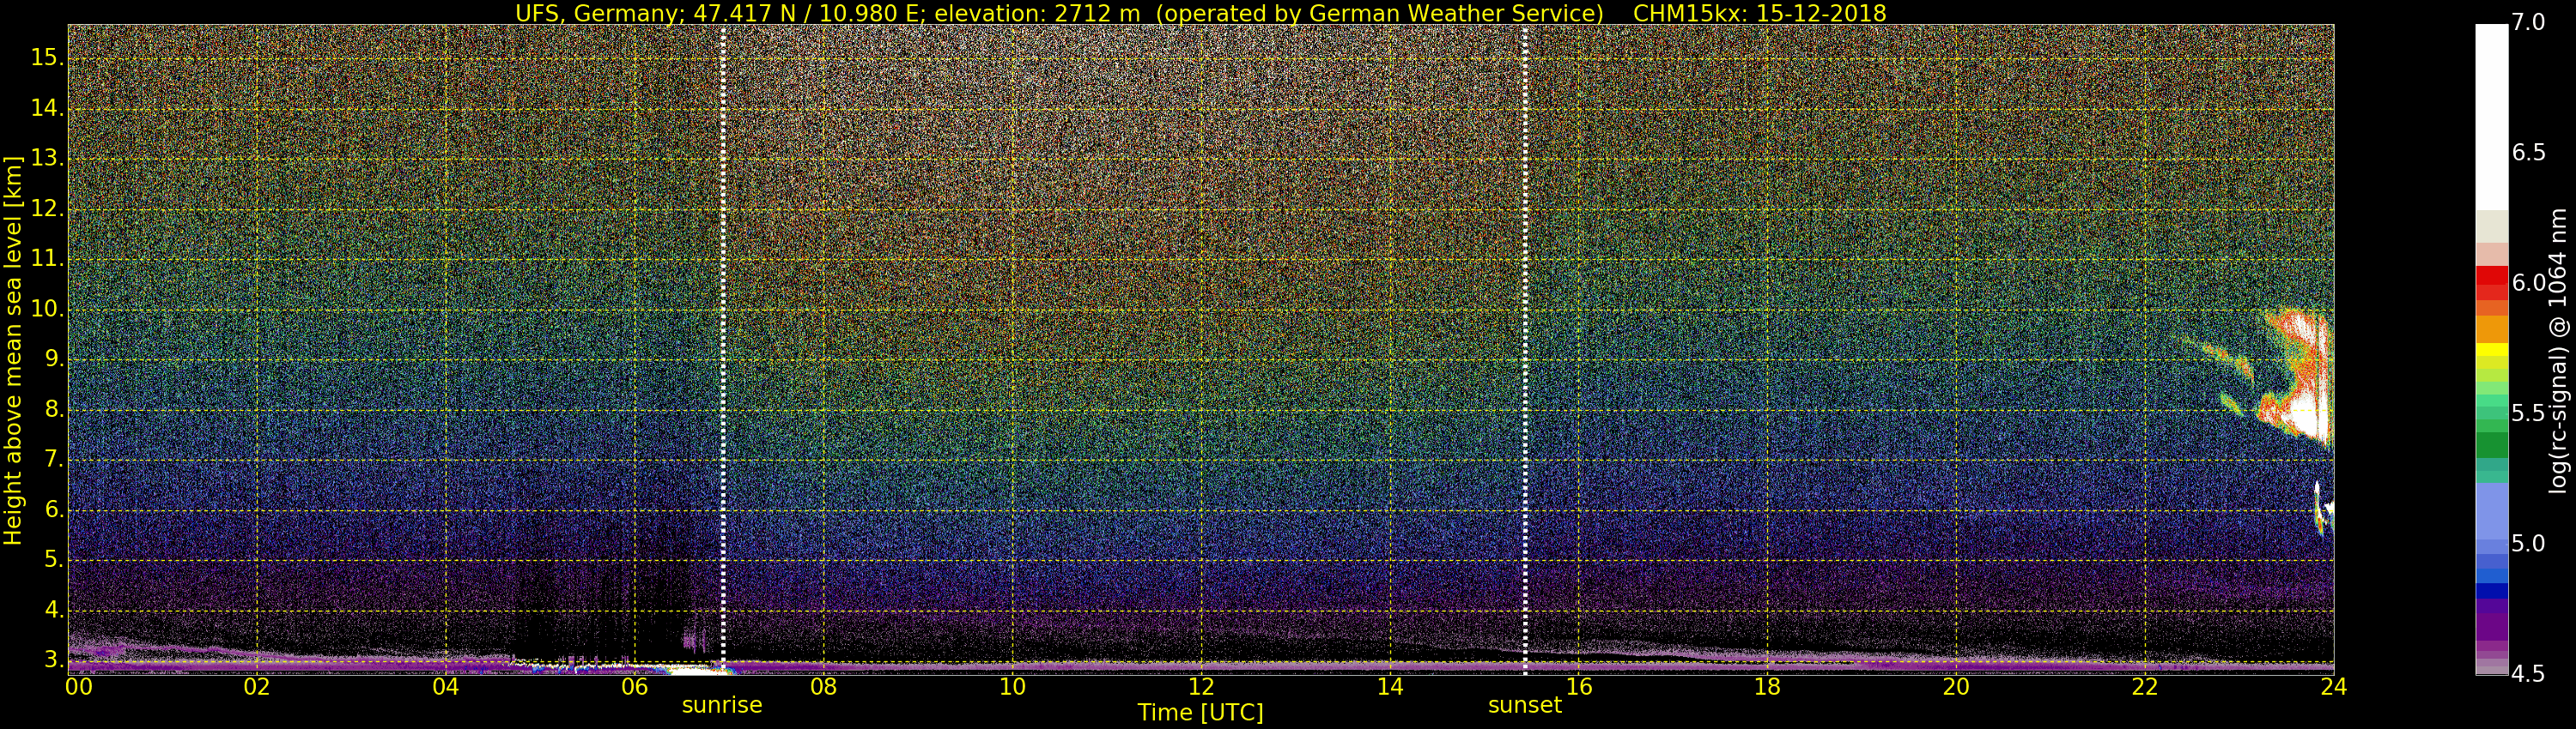The width and height of the screenshot is (2576, 729).
Task: Click the 'Time [UTC]' axis label
Action: (1200, 713)
